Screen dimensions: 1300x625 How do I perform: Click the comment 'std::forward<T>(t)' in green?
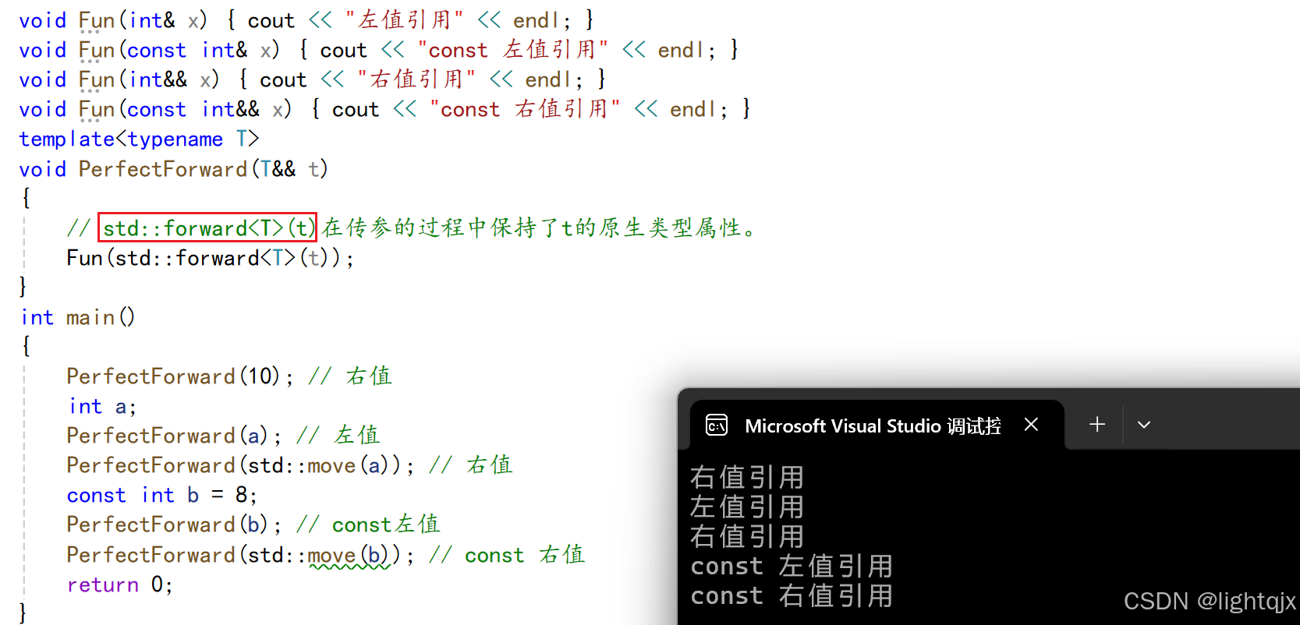tap(207, 228)
